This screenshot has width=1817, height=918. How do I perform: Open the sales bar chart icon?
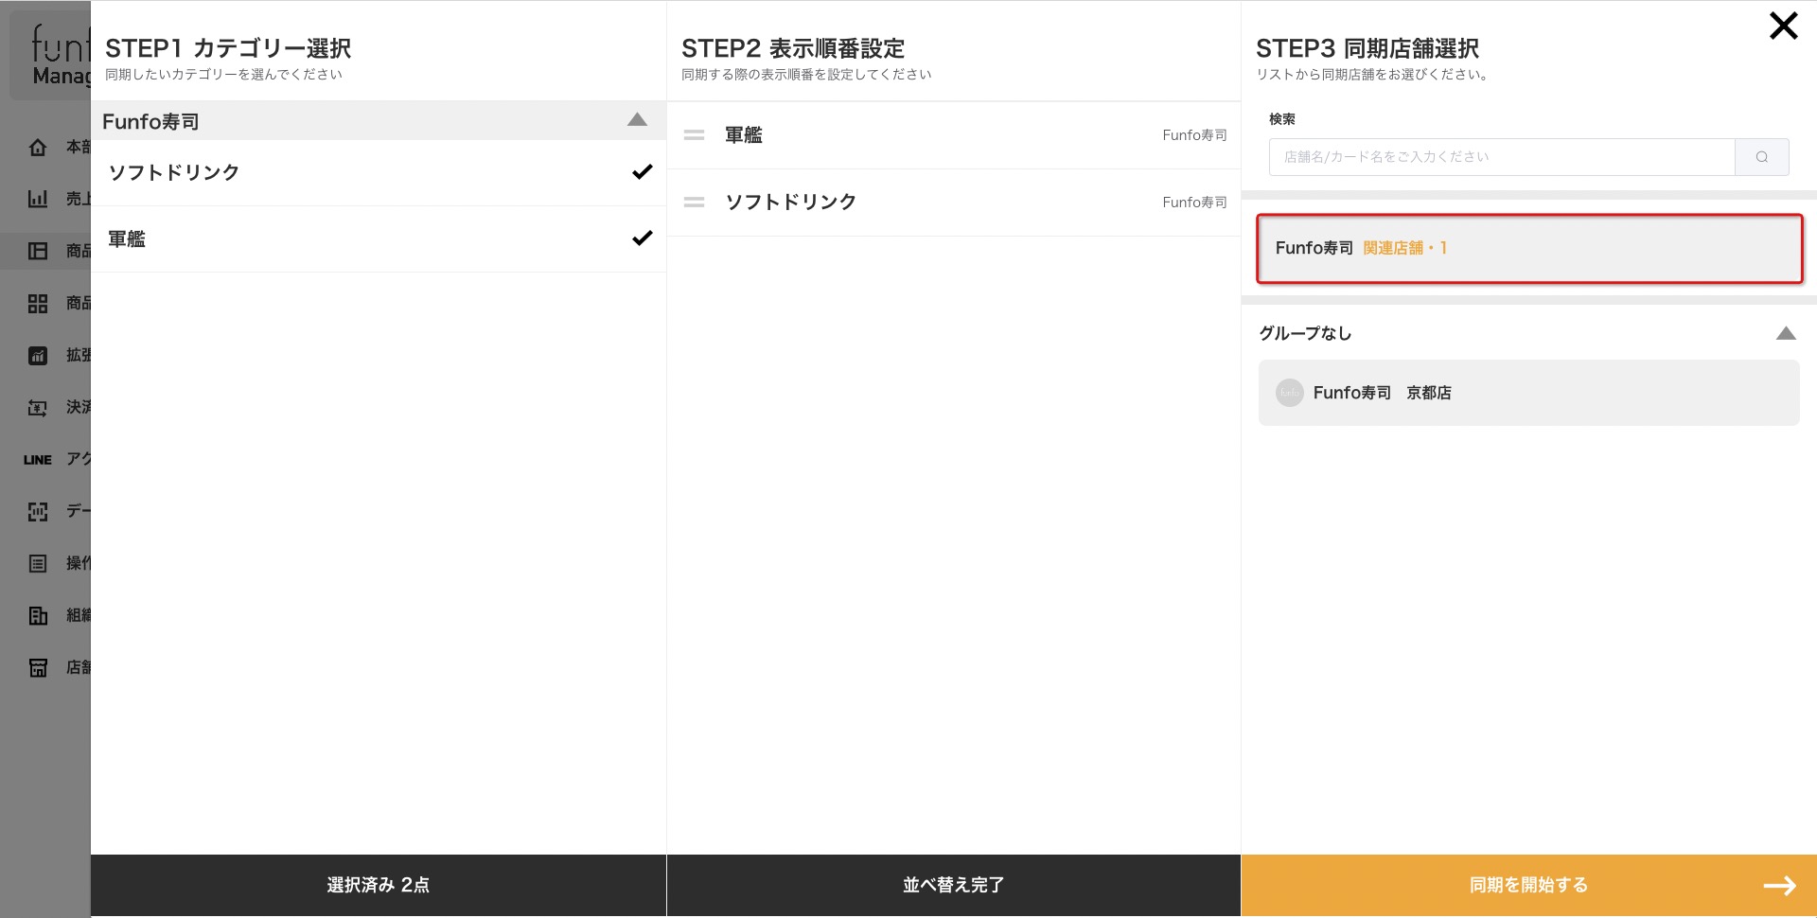coord(38,199)
